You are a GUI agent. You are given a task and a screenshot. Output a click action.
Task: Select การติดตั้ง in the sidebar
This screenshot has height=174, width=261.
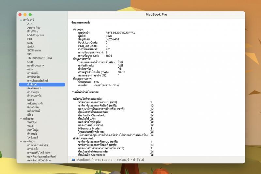pos(33,149)
